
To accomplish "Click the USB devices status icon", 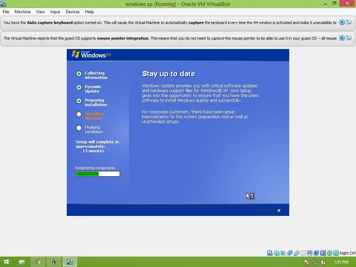I will (x=296, y=253).
